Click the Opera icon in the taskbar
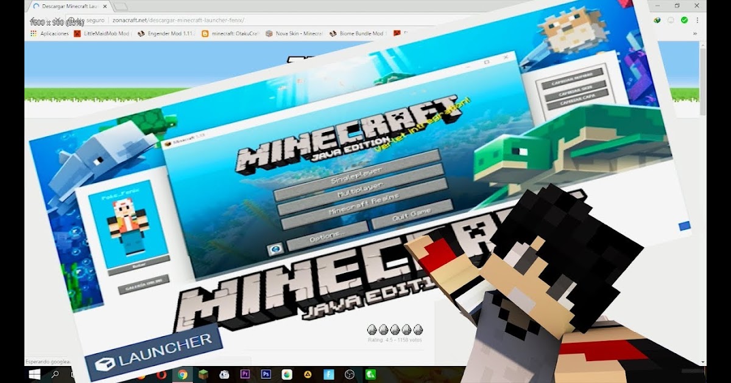 161,374
